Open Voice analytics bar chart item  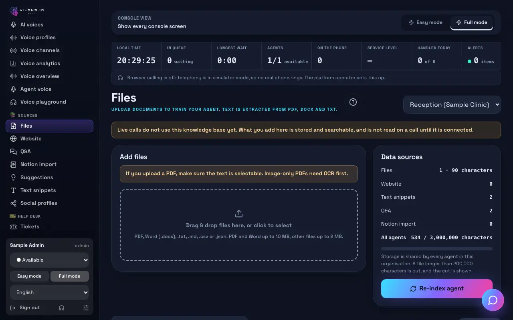point(49,63)
